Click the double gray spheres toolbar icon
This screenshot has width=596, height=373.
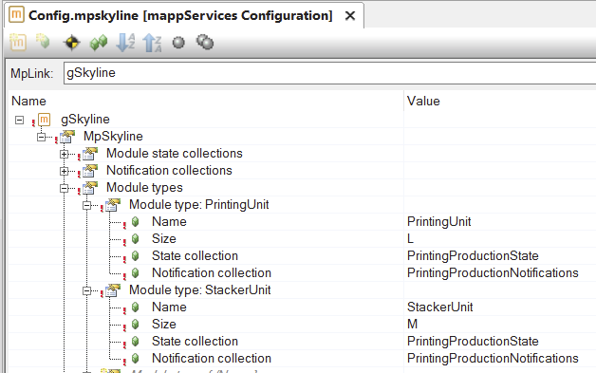coord(205,42)
